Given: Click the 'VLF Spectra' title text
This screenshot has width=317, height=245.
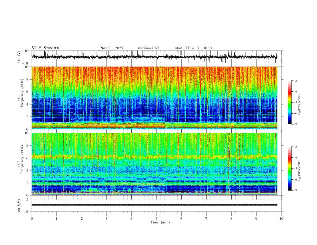Looking at the screenshot, I should (x=45, y=48).
